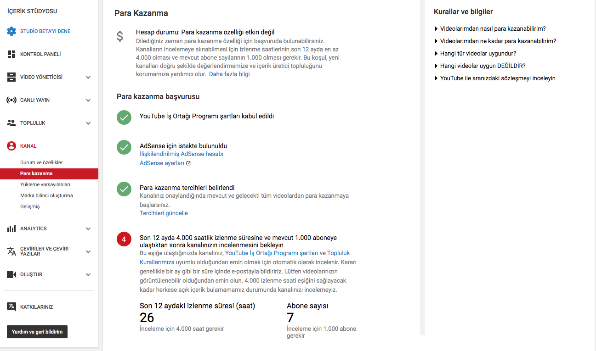
Task: Expand 'Videolarımdan nasıl para kazanabilirim?' item
Action: click(x=490, y=28)
